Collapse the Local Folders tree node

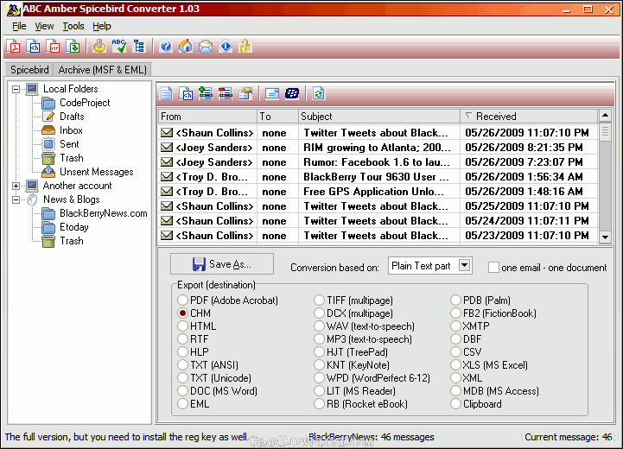point(16,89)
